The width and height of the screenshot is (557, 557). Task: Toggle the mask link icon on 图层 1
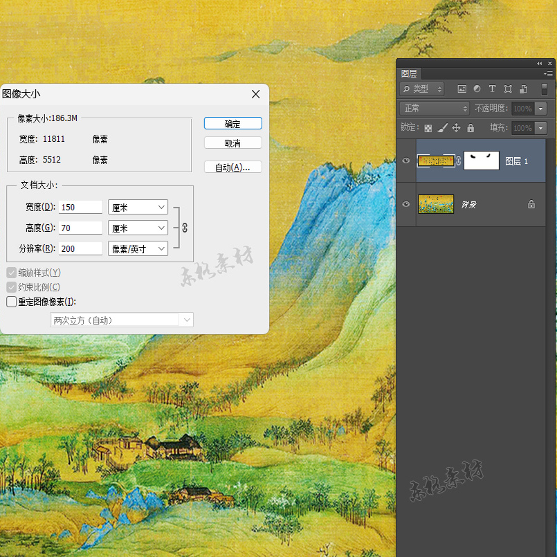(x=459, y=161)
